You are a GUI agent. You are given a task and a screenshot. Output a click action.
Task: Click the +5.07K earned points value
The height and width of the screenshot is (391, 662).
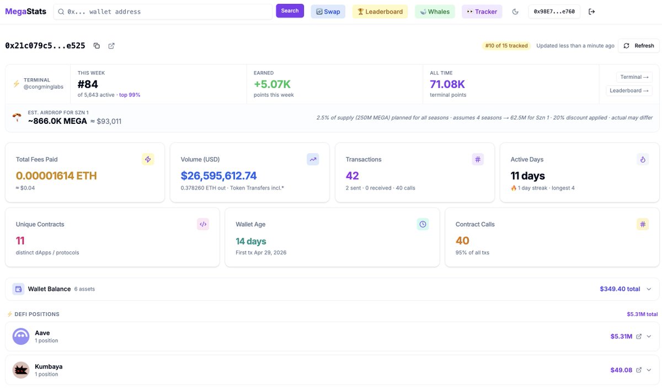click(272, 84)
